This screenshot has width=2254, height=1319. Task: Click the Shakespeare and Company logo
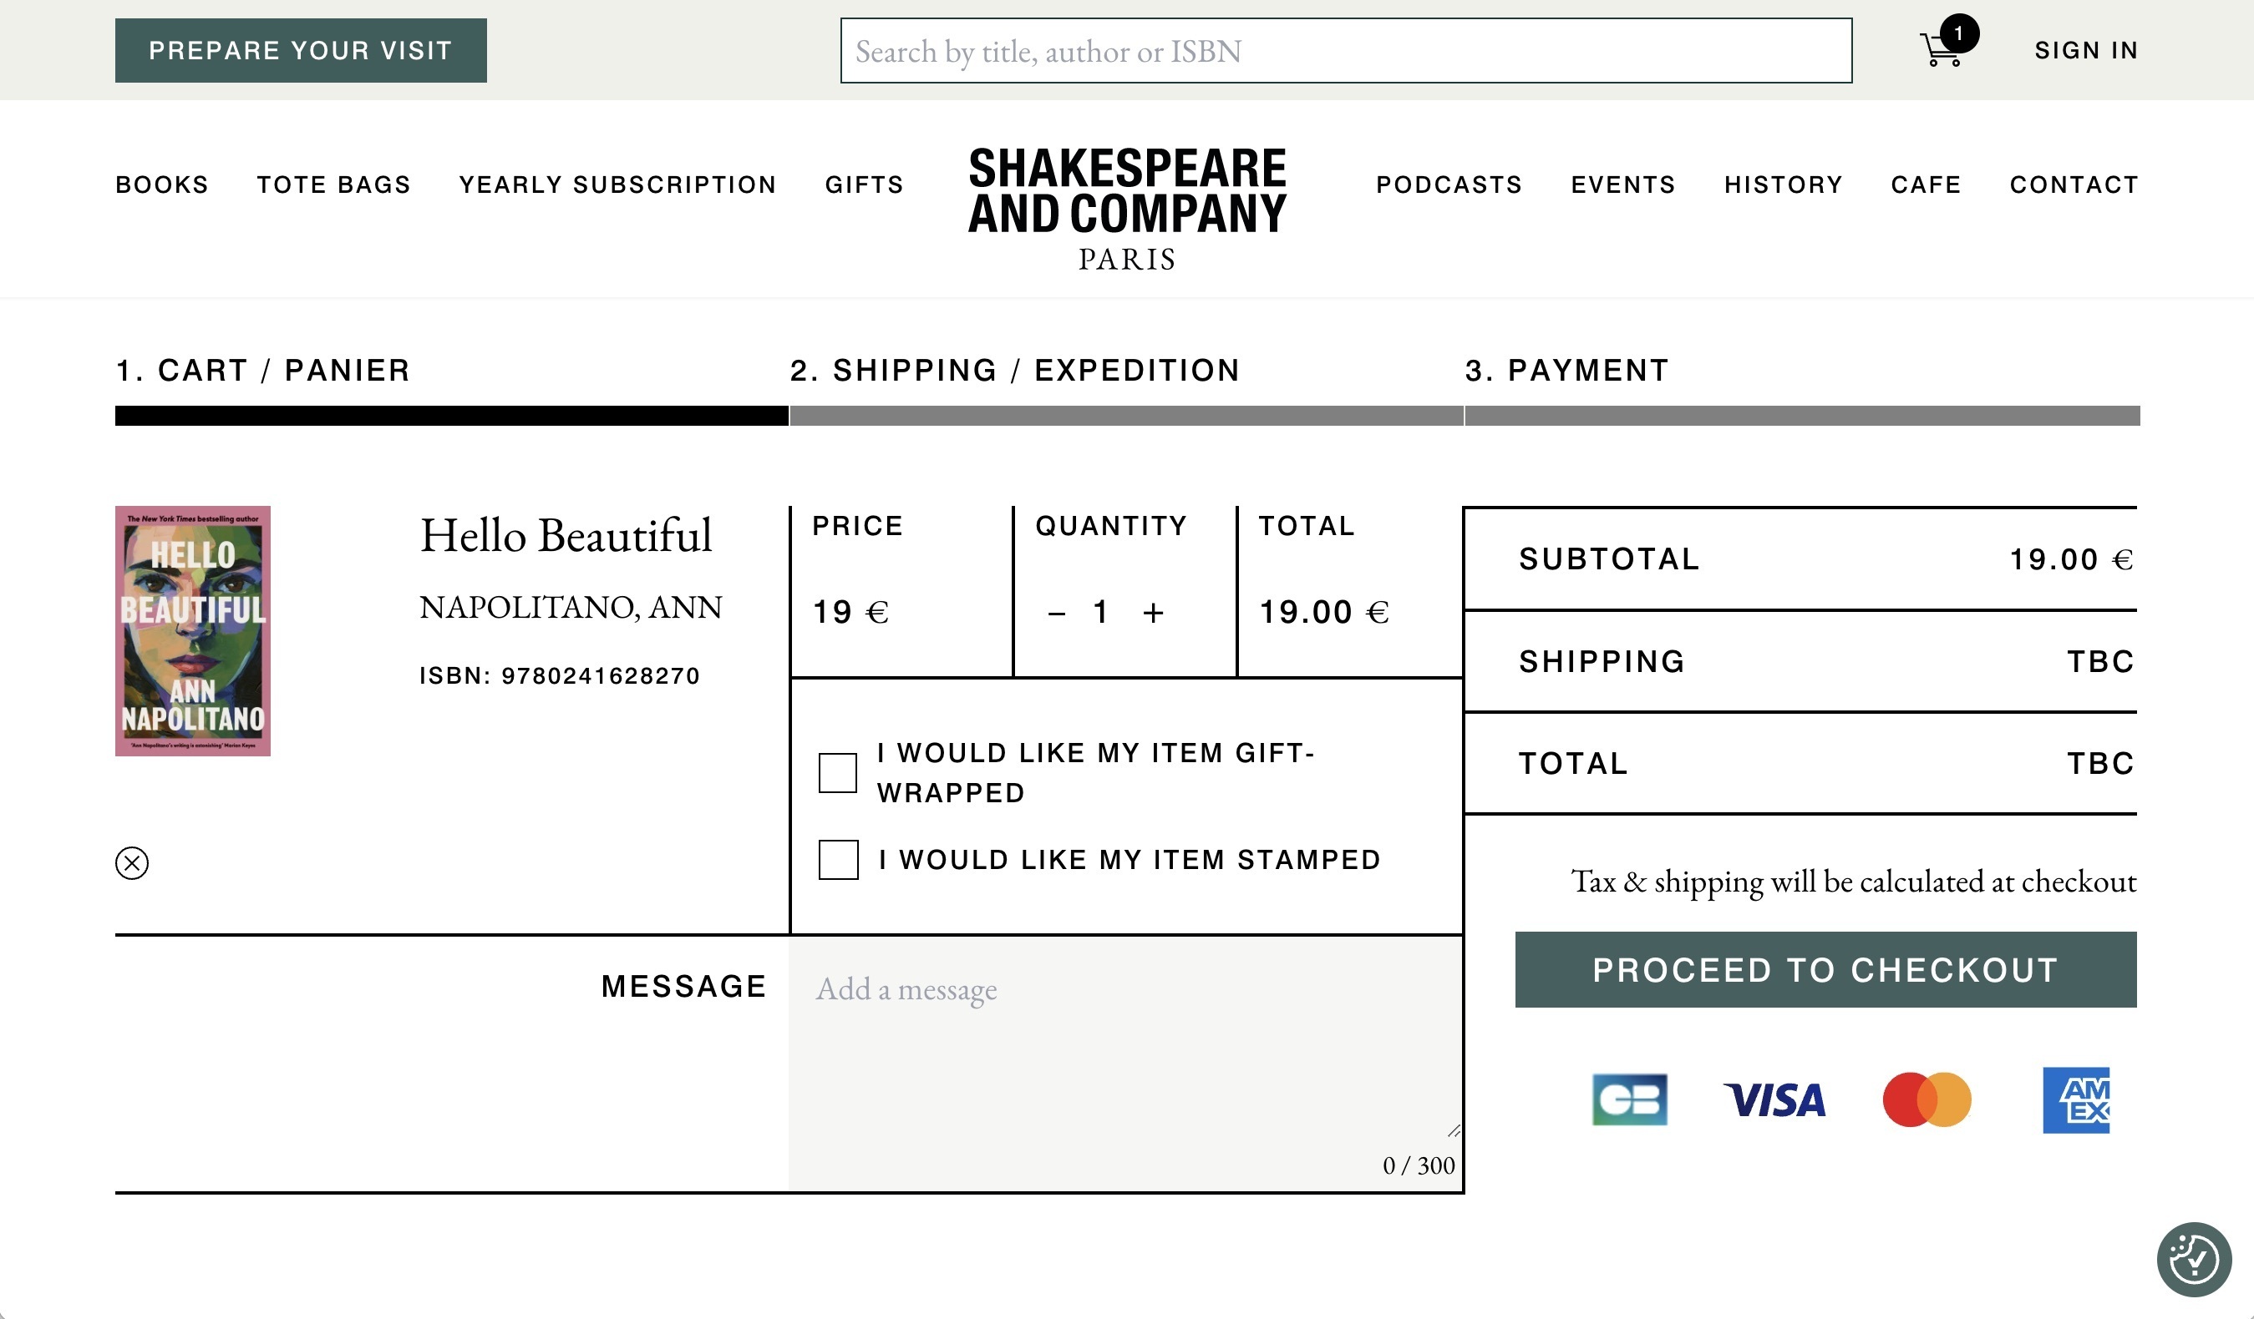point(1127,209)
